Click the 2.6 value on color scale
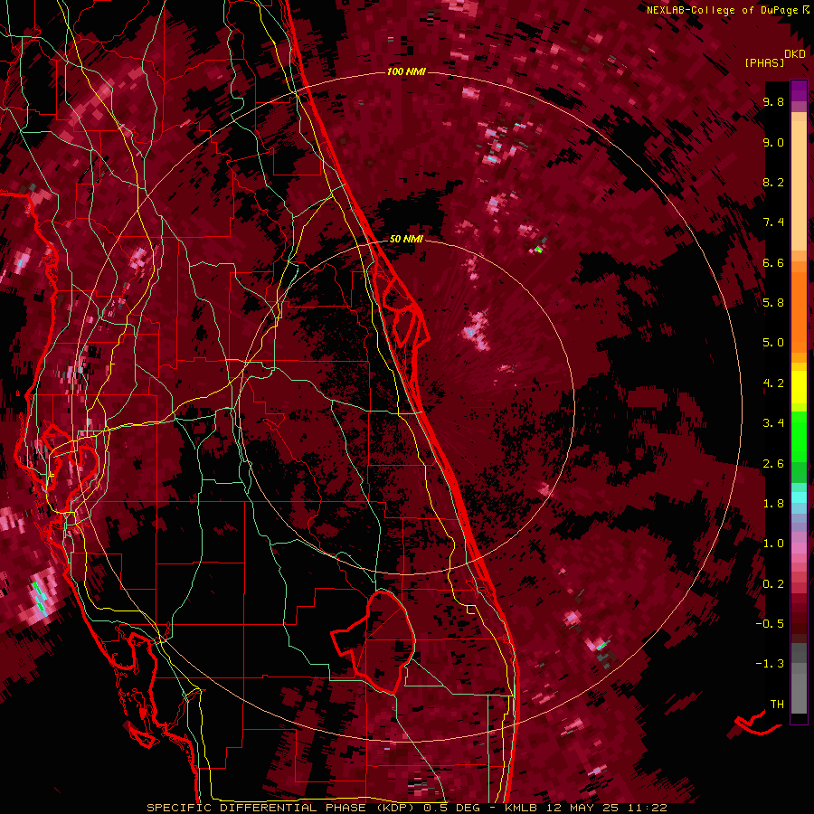 click(773, 464)
